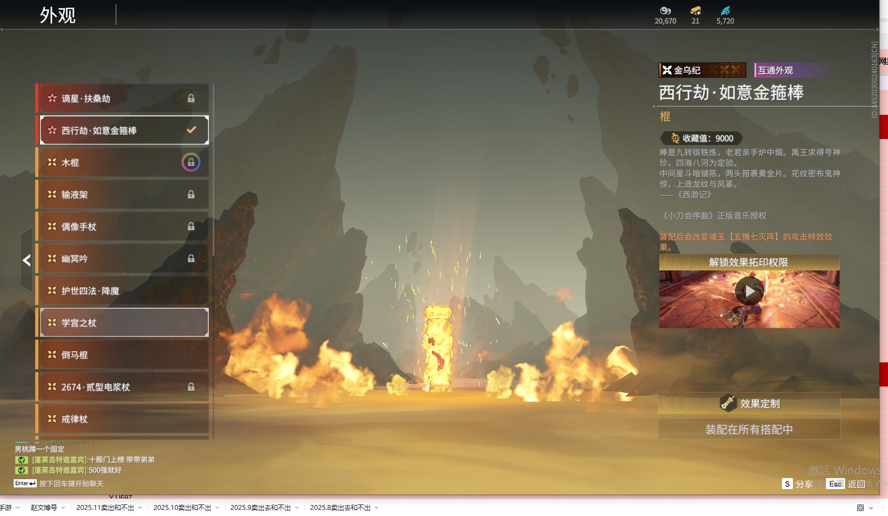Viewport: 888px width, 516px height.
Task: Click the globe icon beside 十殿门上榜 chat message
Action: tap(21, 460)
